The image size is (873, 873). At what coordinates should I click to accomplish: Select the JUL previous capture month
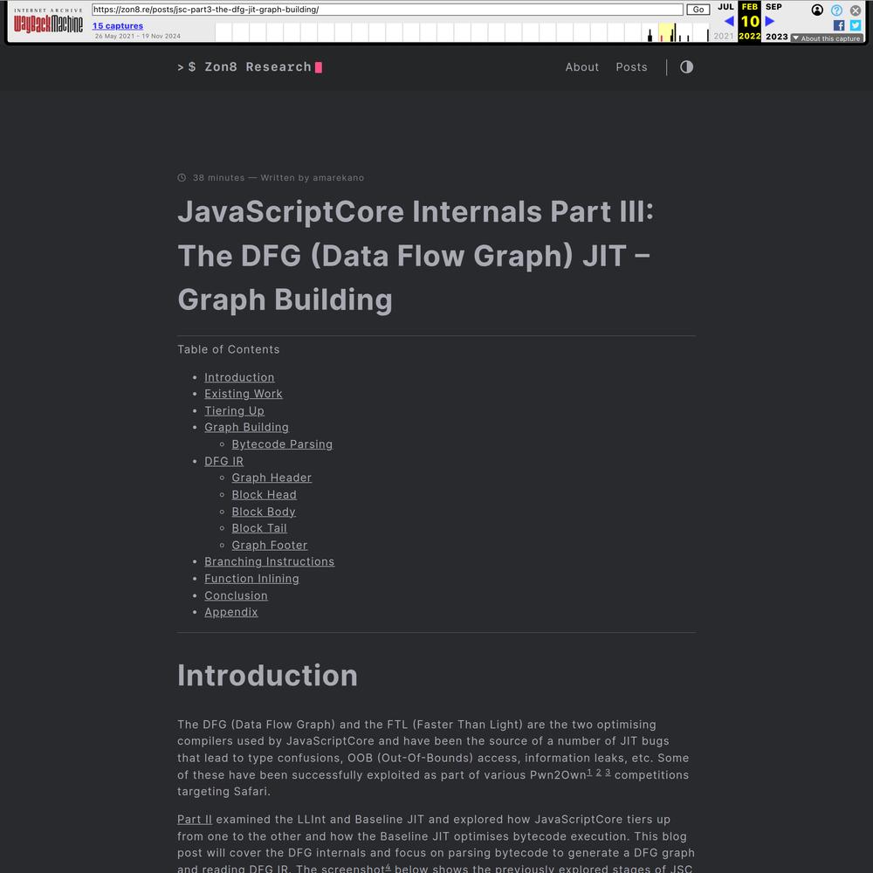[x=725, y=7]
